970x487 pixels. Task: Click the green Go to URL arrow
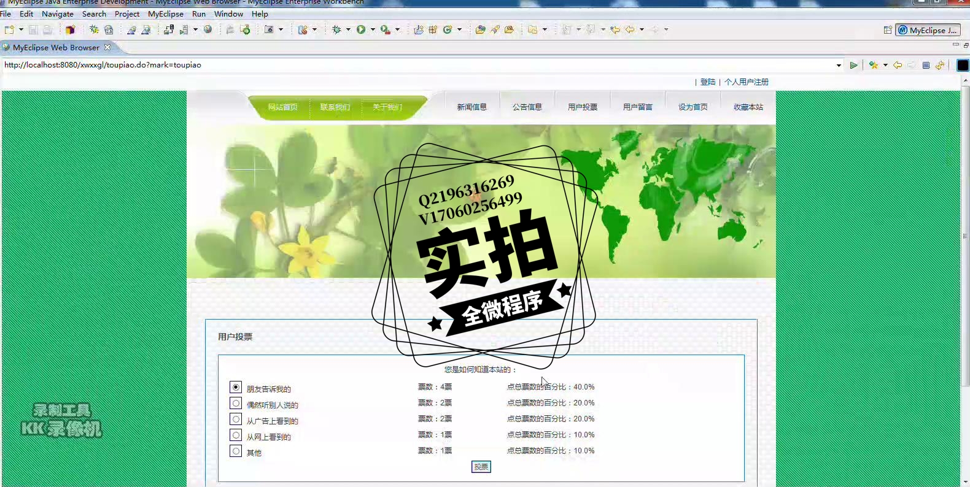click(x=853, y=65)
